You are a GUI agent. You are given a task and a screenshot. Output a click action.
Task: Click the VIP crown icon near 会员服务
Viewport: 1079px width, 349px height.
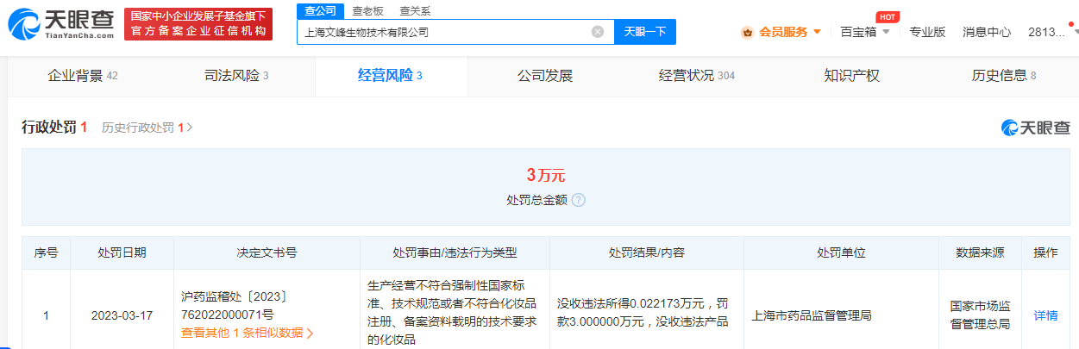click(747, 32)
